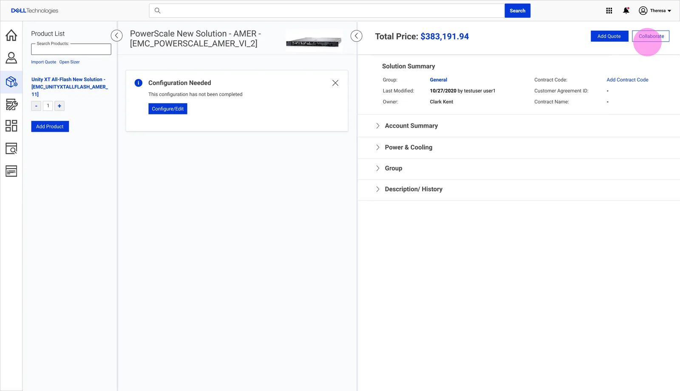Click the PowerScale server thumbnail image

[314, 41]
